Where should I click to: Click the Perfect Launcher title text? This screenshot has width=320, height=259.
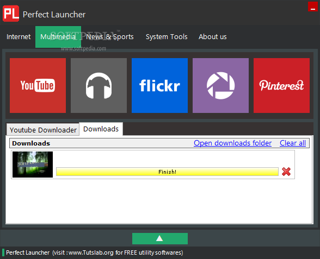tap(54, 15)
